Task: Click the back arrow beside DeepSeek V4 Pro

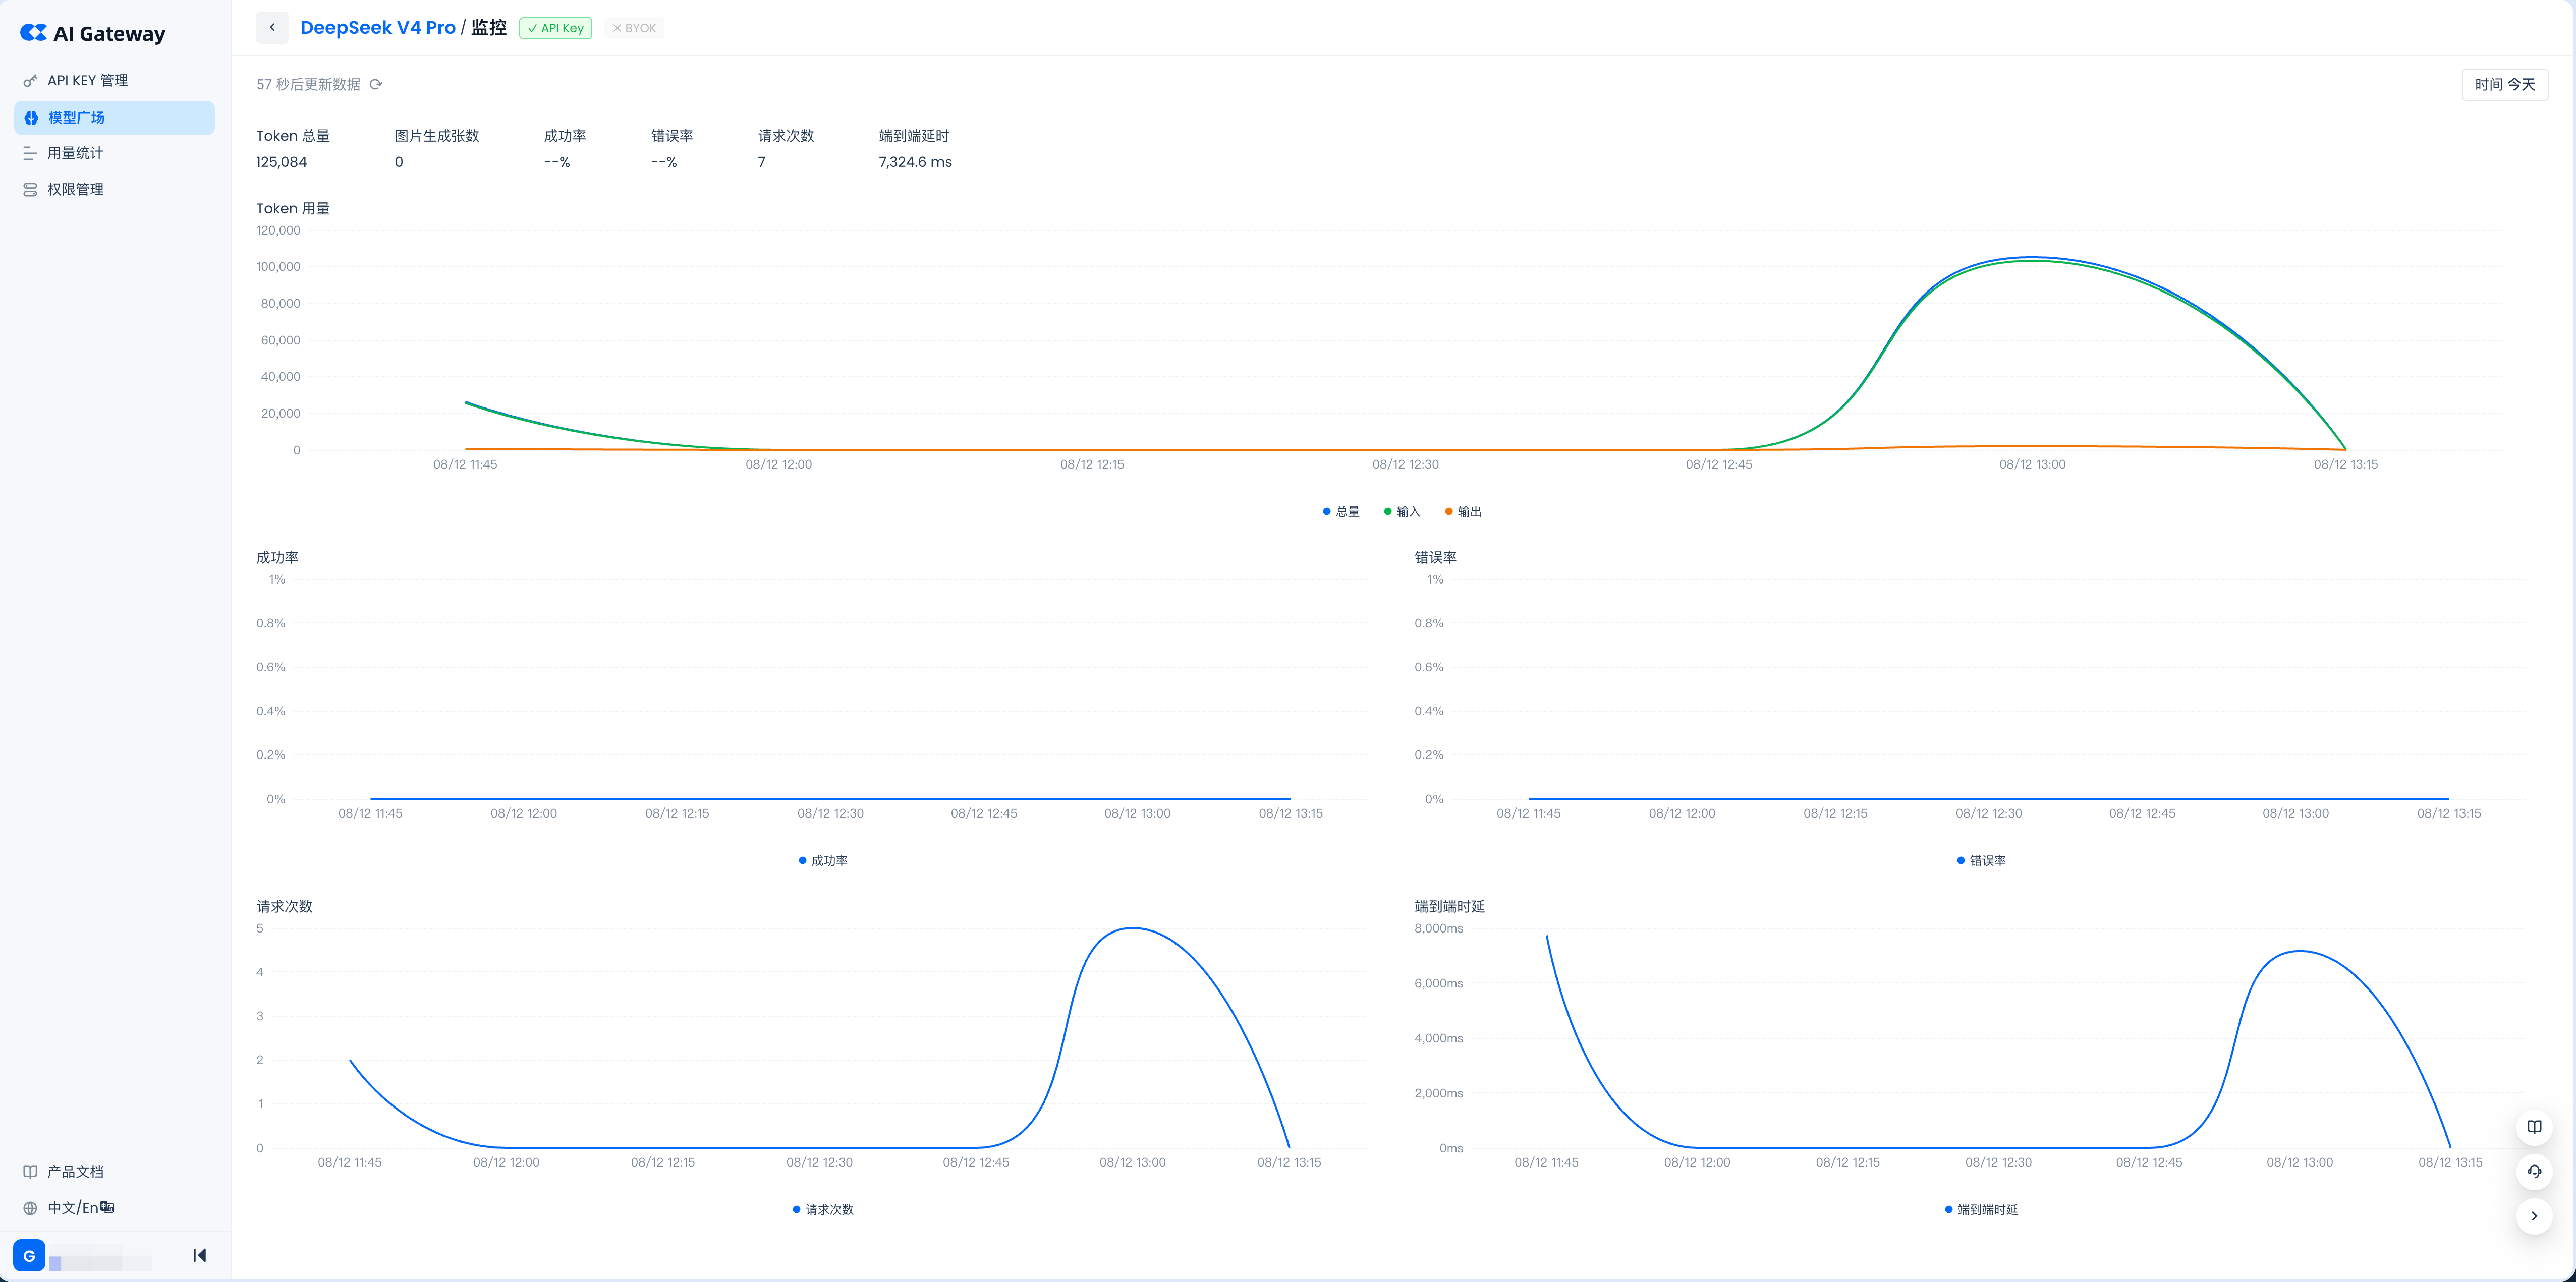Action: coord(272,28)
